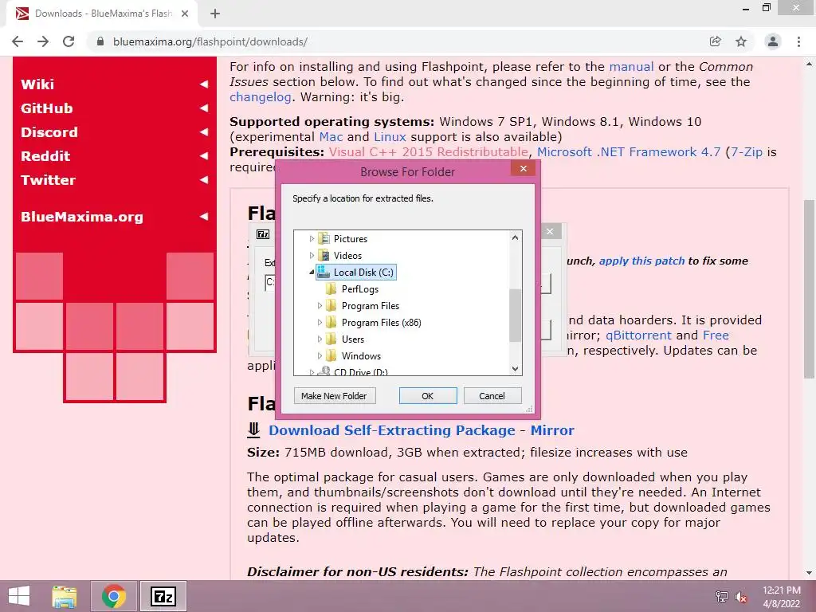The image size is (816, 612).
Task: Click the share page icon in address bar
Action: pos(716,41)
